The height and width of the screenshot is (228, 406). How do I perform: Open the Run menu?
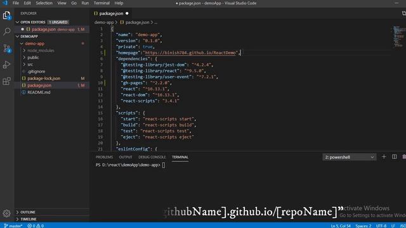pyautogui.click(x=85, y=3)
